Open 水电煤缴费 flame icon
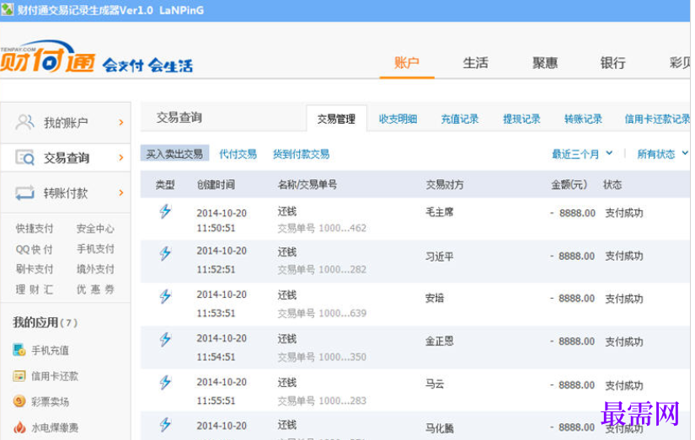Screen dimensions: 695x440 19,427
